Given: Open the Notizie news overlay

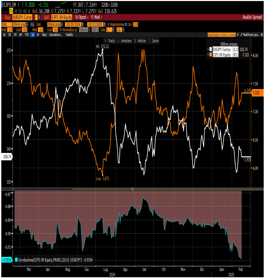Looking at the screenshot, I should 140,41.
